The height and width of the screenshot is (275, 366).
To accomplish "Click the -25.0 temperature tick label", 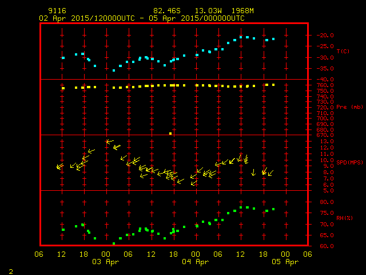I will click(x=325, y=46).
